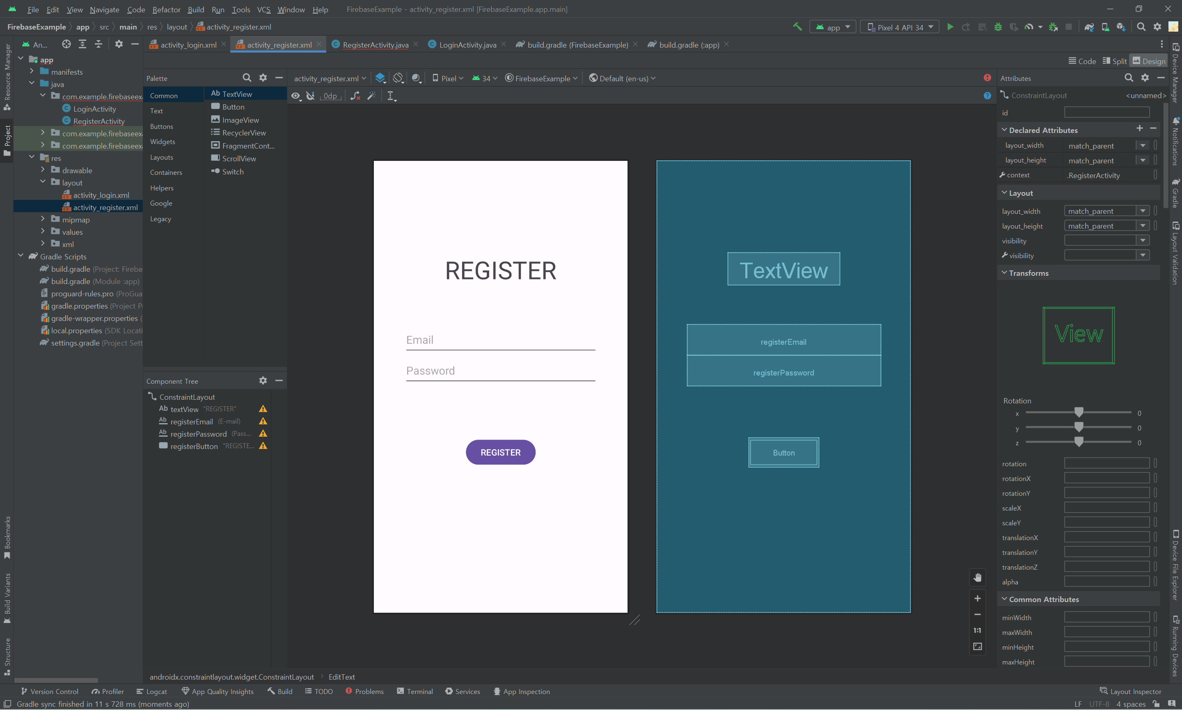Click Infer Constraints magic wand icon
This screenshot has height=710, width=1182.
pos(371,96)
